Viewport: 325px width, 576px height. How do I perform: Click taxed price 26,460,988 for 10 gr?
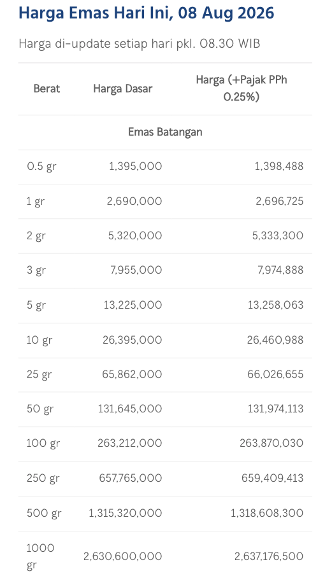click(275, 340)
